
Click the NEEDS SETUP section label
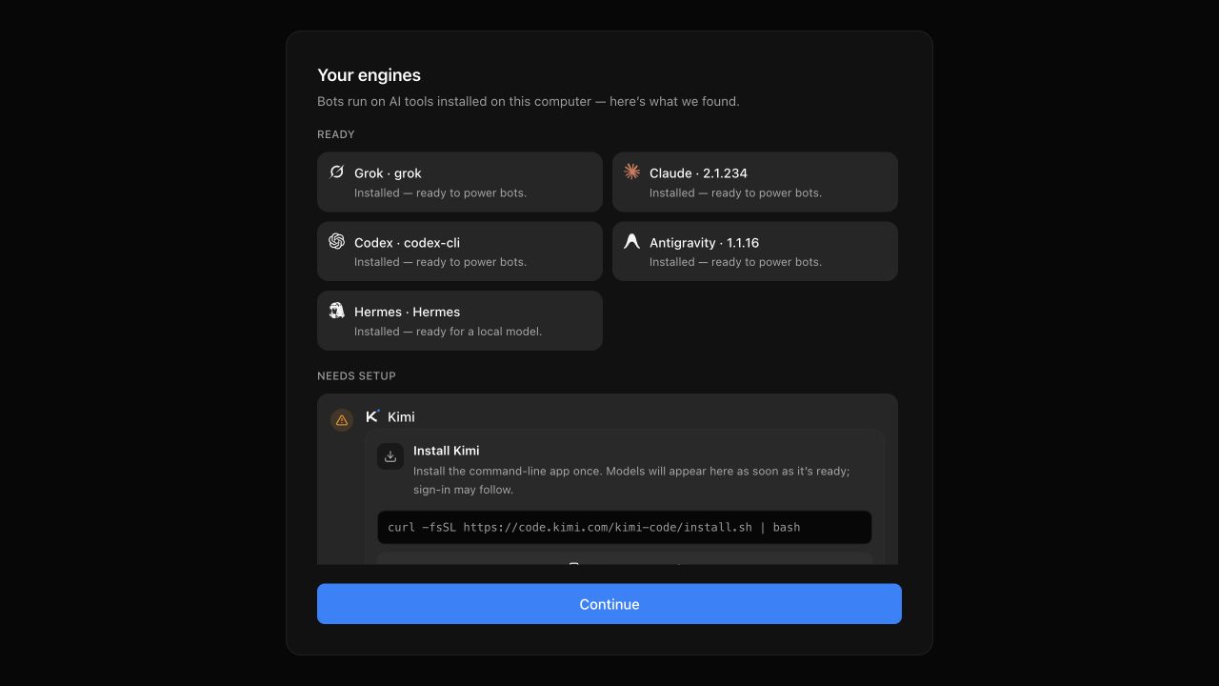357,376
